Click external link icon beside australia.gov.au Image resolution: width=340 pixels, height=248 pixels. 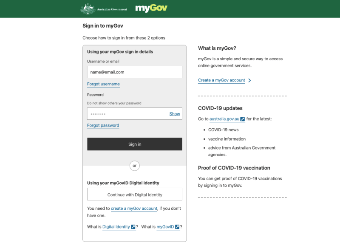[x=243, y=119]
